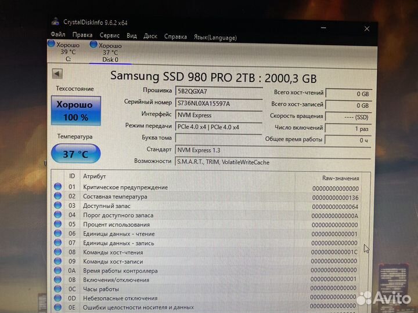The width and height of the screenshot is (418, 313).
Task: Select the Составная температура attribute text
Action: point(115,196)
